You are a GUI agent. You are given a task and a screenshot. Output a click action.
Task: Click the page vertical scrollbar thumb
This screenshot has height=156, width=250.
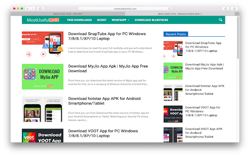pos(238,37)
